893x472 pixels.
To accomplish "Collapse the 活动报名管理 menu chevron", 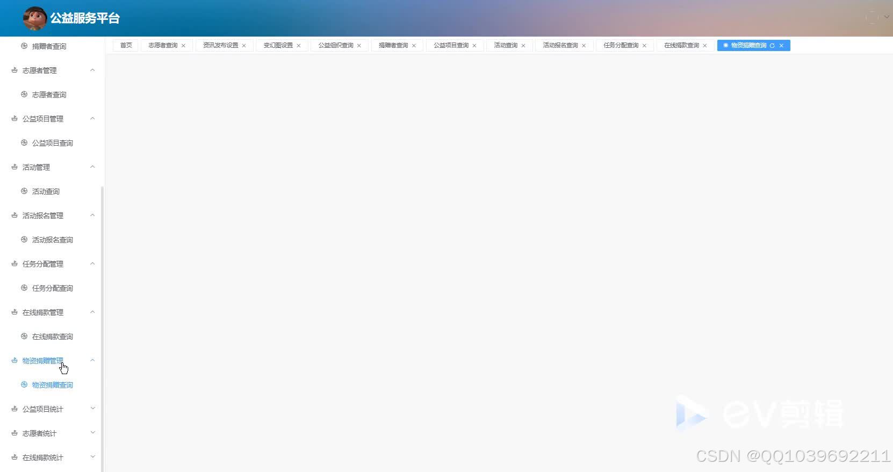I will pos(92,215).
